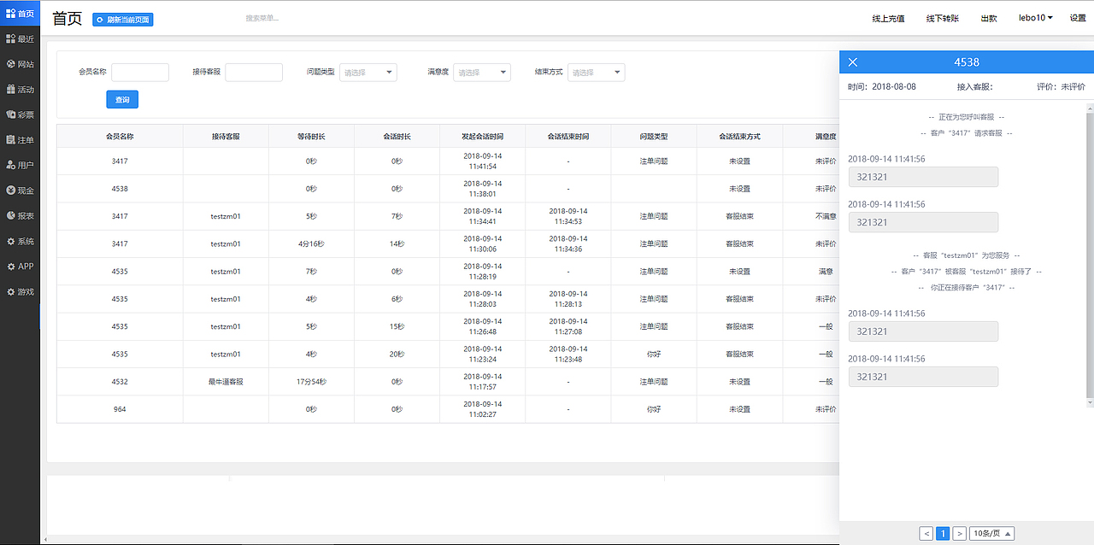Image resolution: width=1094 pixels, height=545 pixels.
Task: Click the 会话结束时间 column header
Action: (568, 137)
